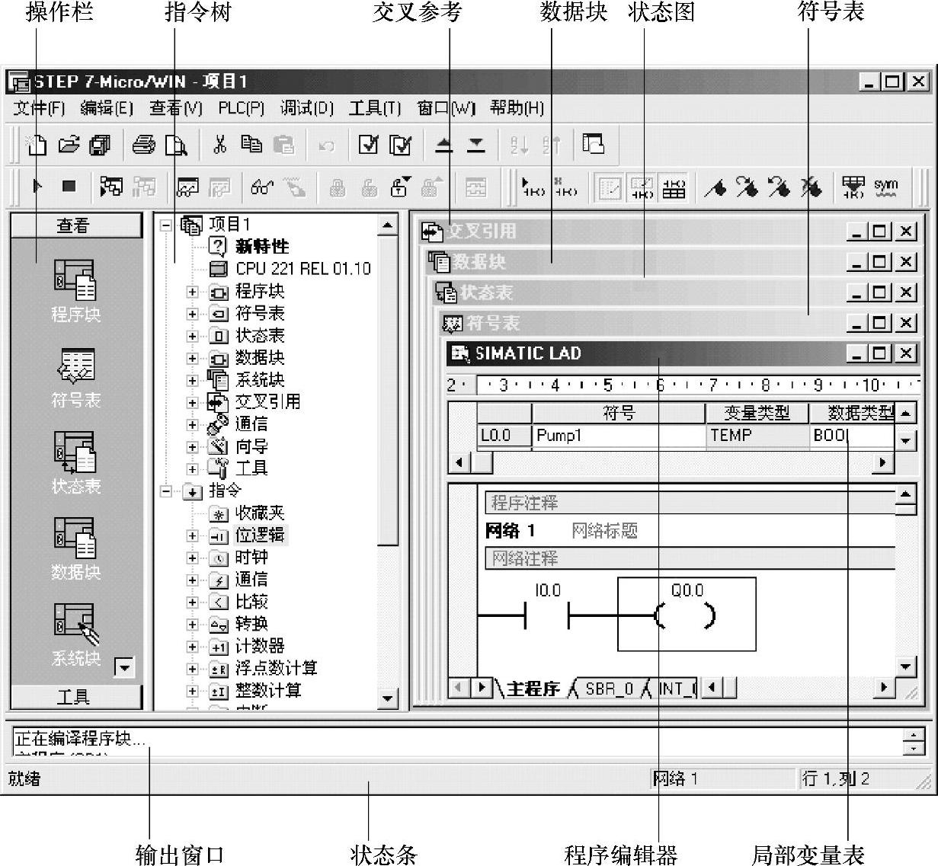Click the 工具 navigation bar button

pyautogui.click(x=75, y=697)
